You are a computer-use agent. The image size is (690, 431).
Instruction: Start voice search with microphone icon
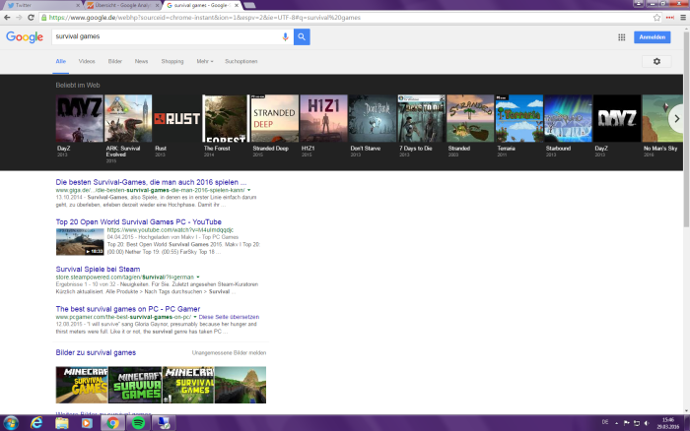(x=285, y=37)
